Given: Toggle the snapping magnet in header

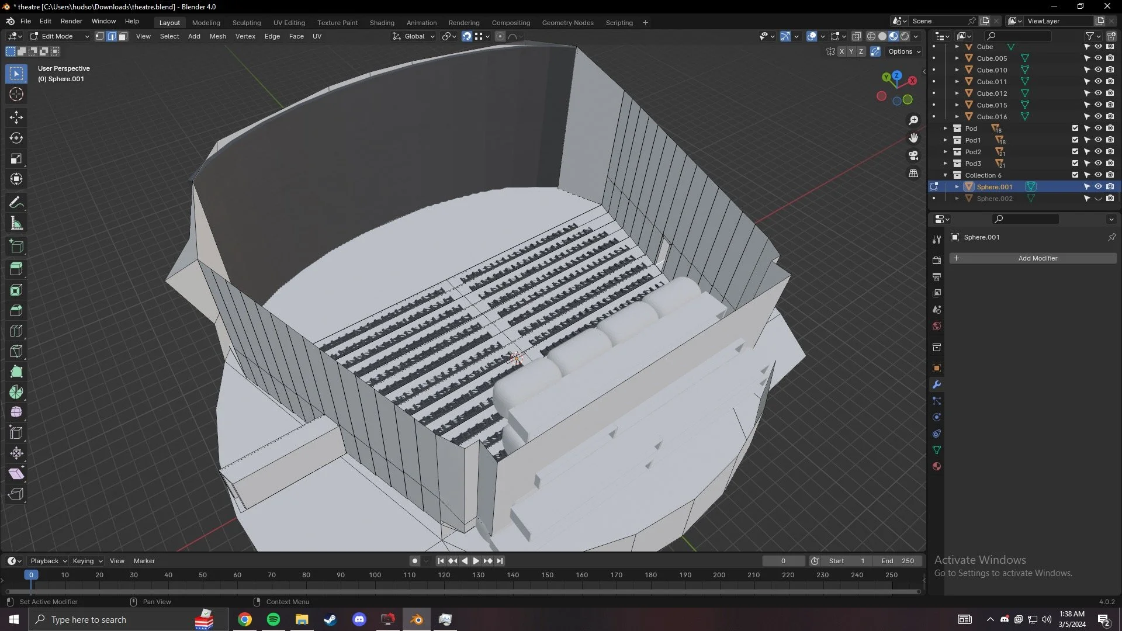Looking at the screenshot, I should coord(466,36).
